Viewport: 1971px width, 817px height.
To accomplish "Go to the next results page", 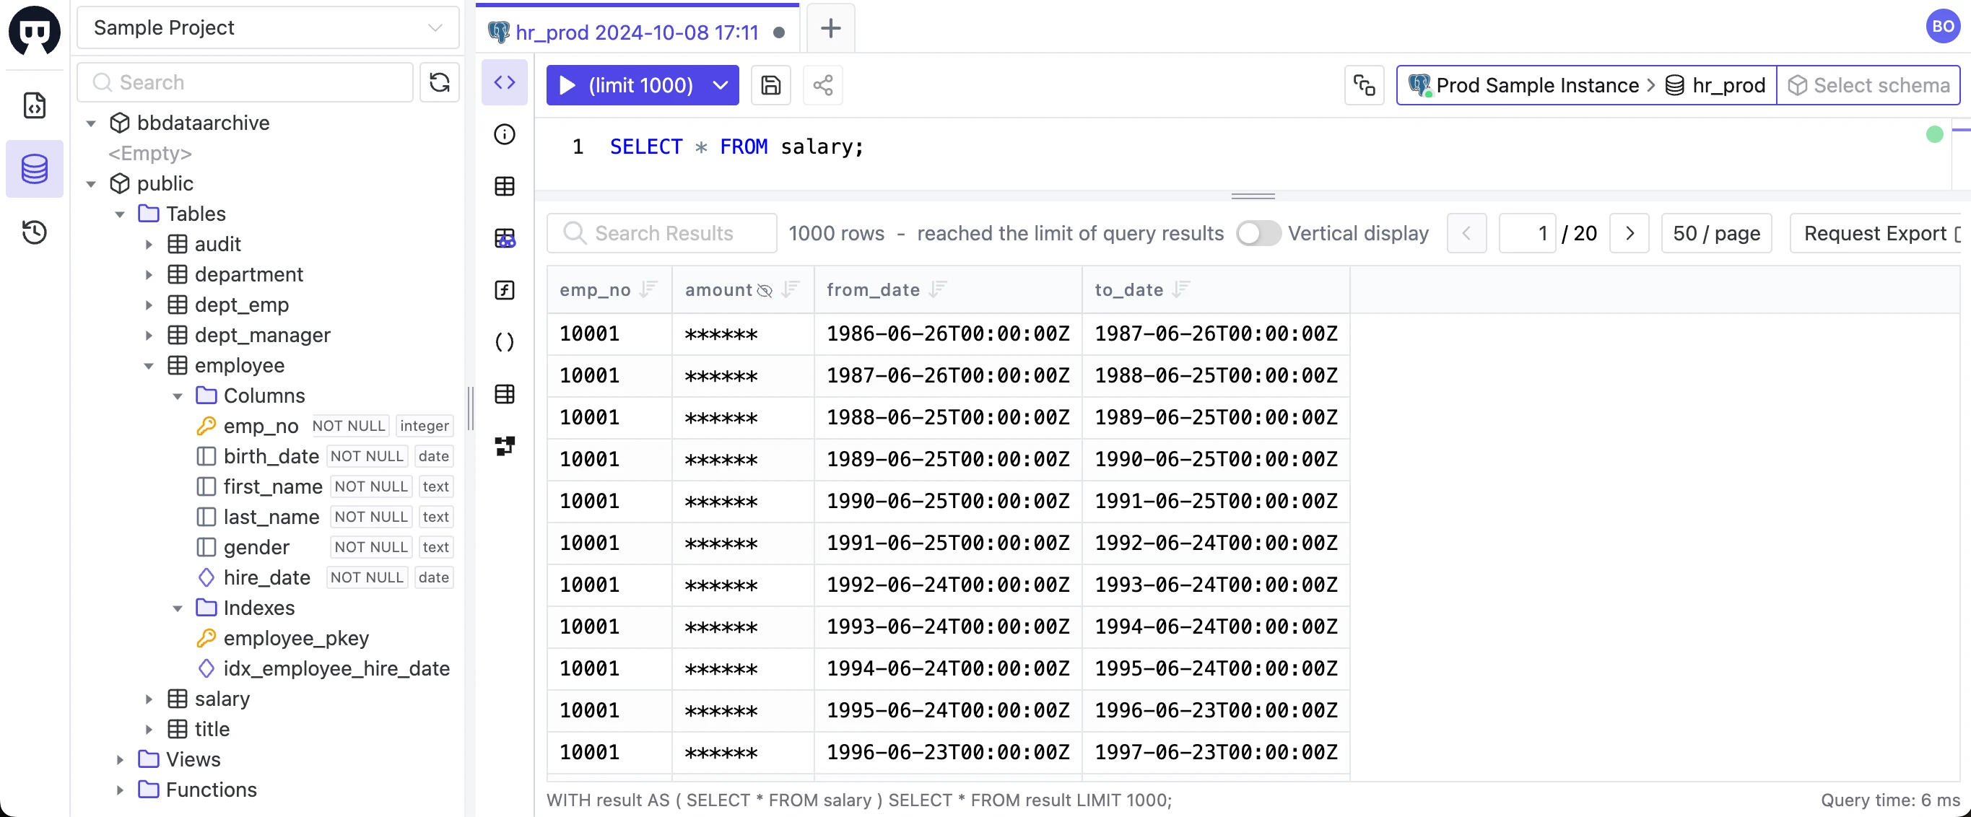I will click(1629, 234).
